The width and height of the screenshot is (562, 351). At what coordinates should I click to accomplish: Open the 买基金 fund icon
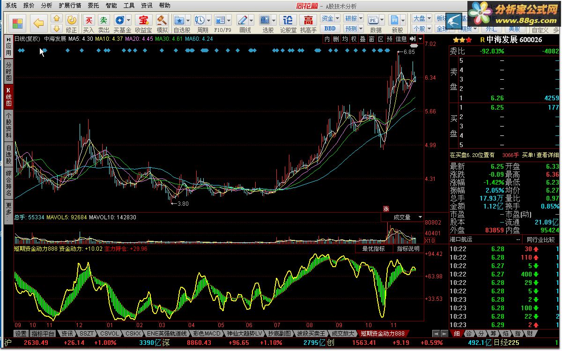(x=119, y=20)
